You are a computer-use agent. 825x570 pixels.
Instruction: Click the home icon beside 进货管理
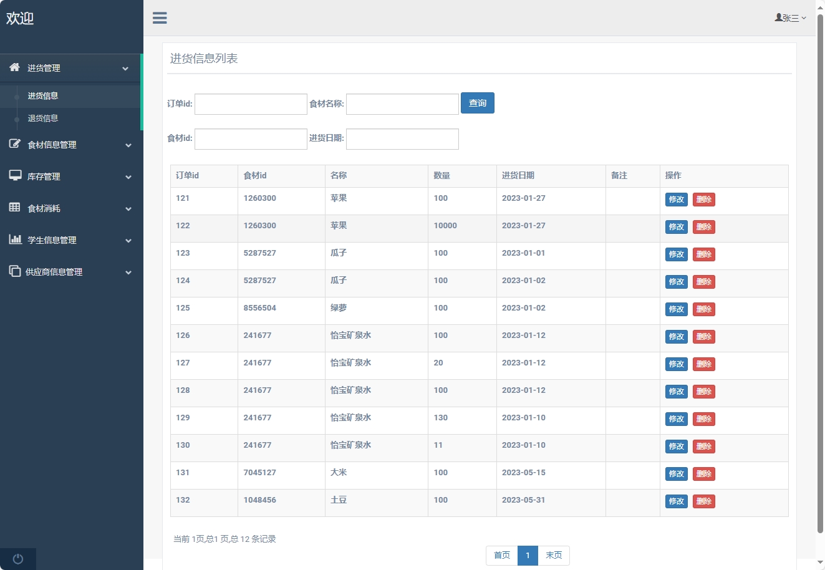click(x=14, y=67)
